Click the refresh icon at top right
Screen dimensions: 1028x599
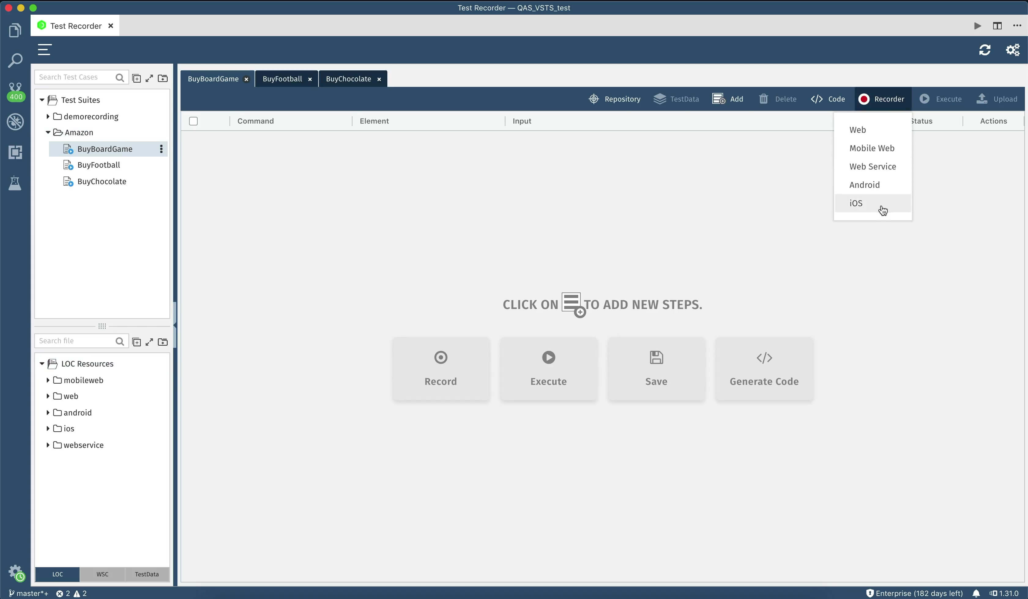pos(985,49)
